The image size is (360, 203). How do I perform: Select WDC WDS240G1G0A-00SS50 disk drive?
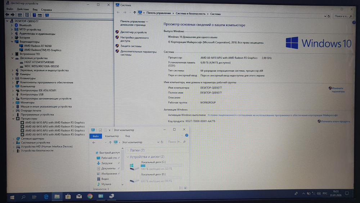pos(41,66)
